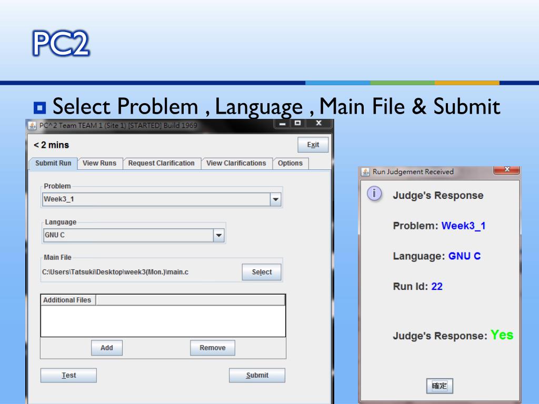This screenshot has height=404, width=539.
Task: Open the Request Clarification tab
Action: tap(161, 163)
